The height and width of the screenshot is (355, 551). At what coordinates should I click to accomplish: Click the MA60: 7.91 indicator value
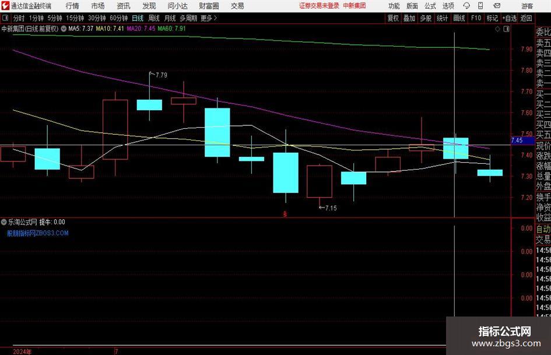click(172, 29)
